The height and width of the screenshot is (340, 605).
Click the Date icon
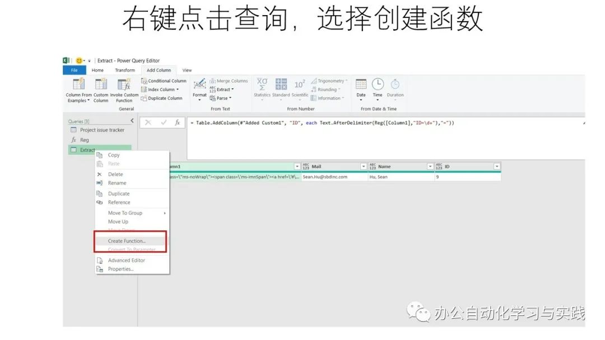click(361, 84)
